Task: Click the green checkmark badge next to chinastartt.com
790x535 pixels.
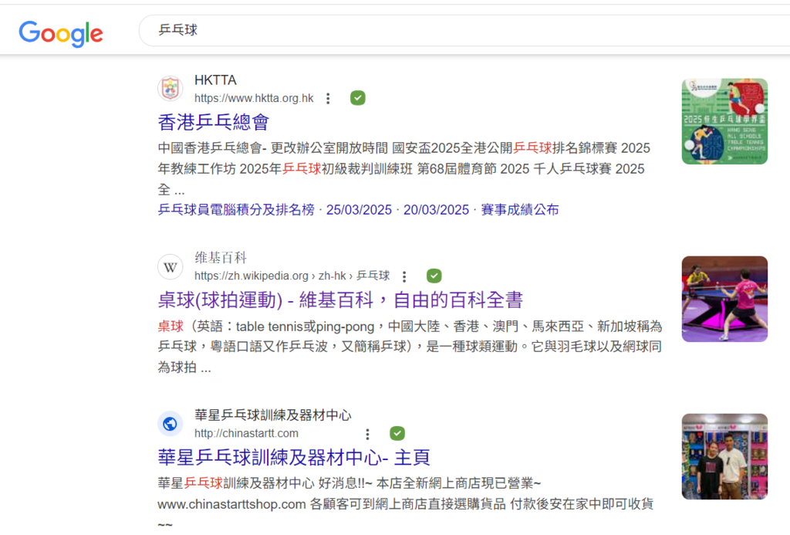Action: 397,433
